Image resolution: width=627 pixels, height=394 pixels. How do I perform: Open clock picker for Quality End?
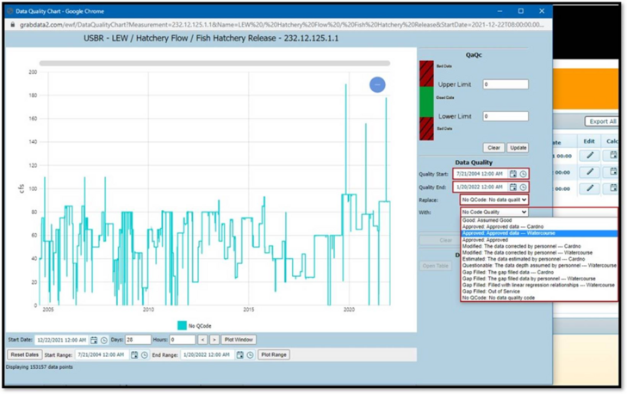(523, 187)
